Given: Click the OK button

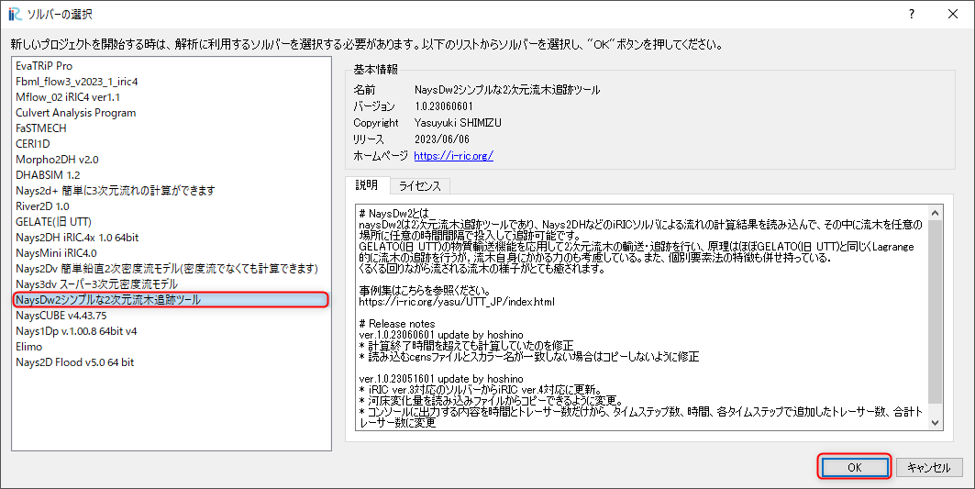Looking at the screenshot, I should [854, 467].
